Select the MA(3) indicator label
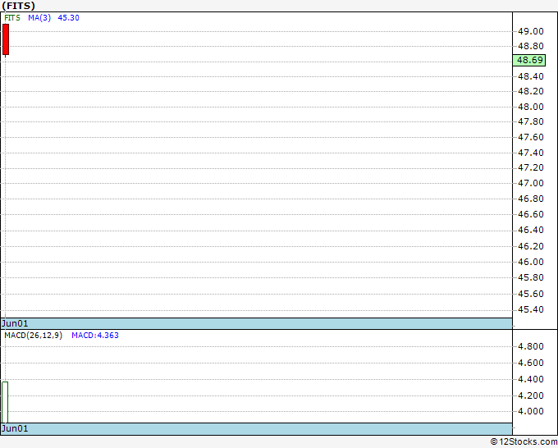This screenshot has width=558, height=448. [x=39, y=18]
